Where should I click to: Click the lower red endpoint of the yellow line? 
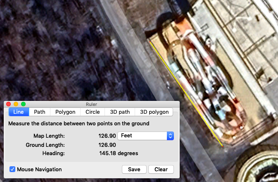223,146
